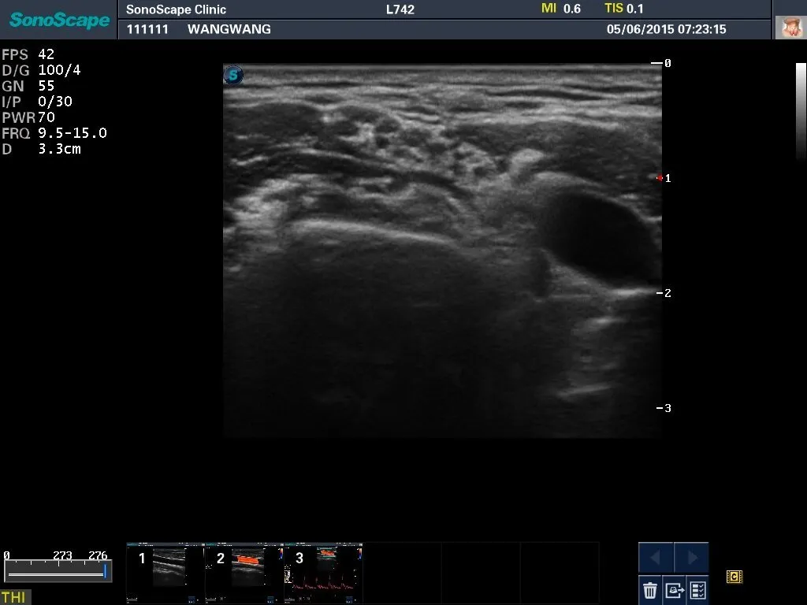Click the red focus marker at depth 1
Viewport: 807px width, 605px height.
pyautogui.click(x=660, y=178)
